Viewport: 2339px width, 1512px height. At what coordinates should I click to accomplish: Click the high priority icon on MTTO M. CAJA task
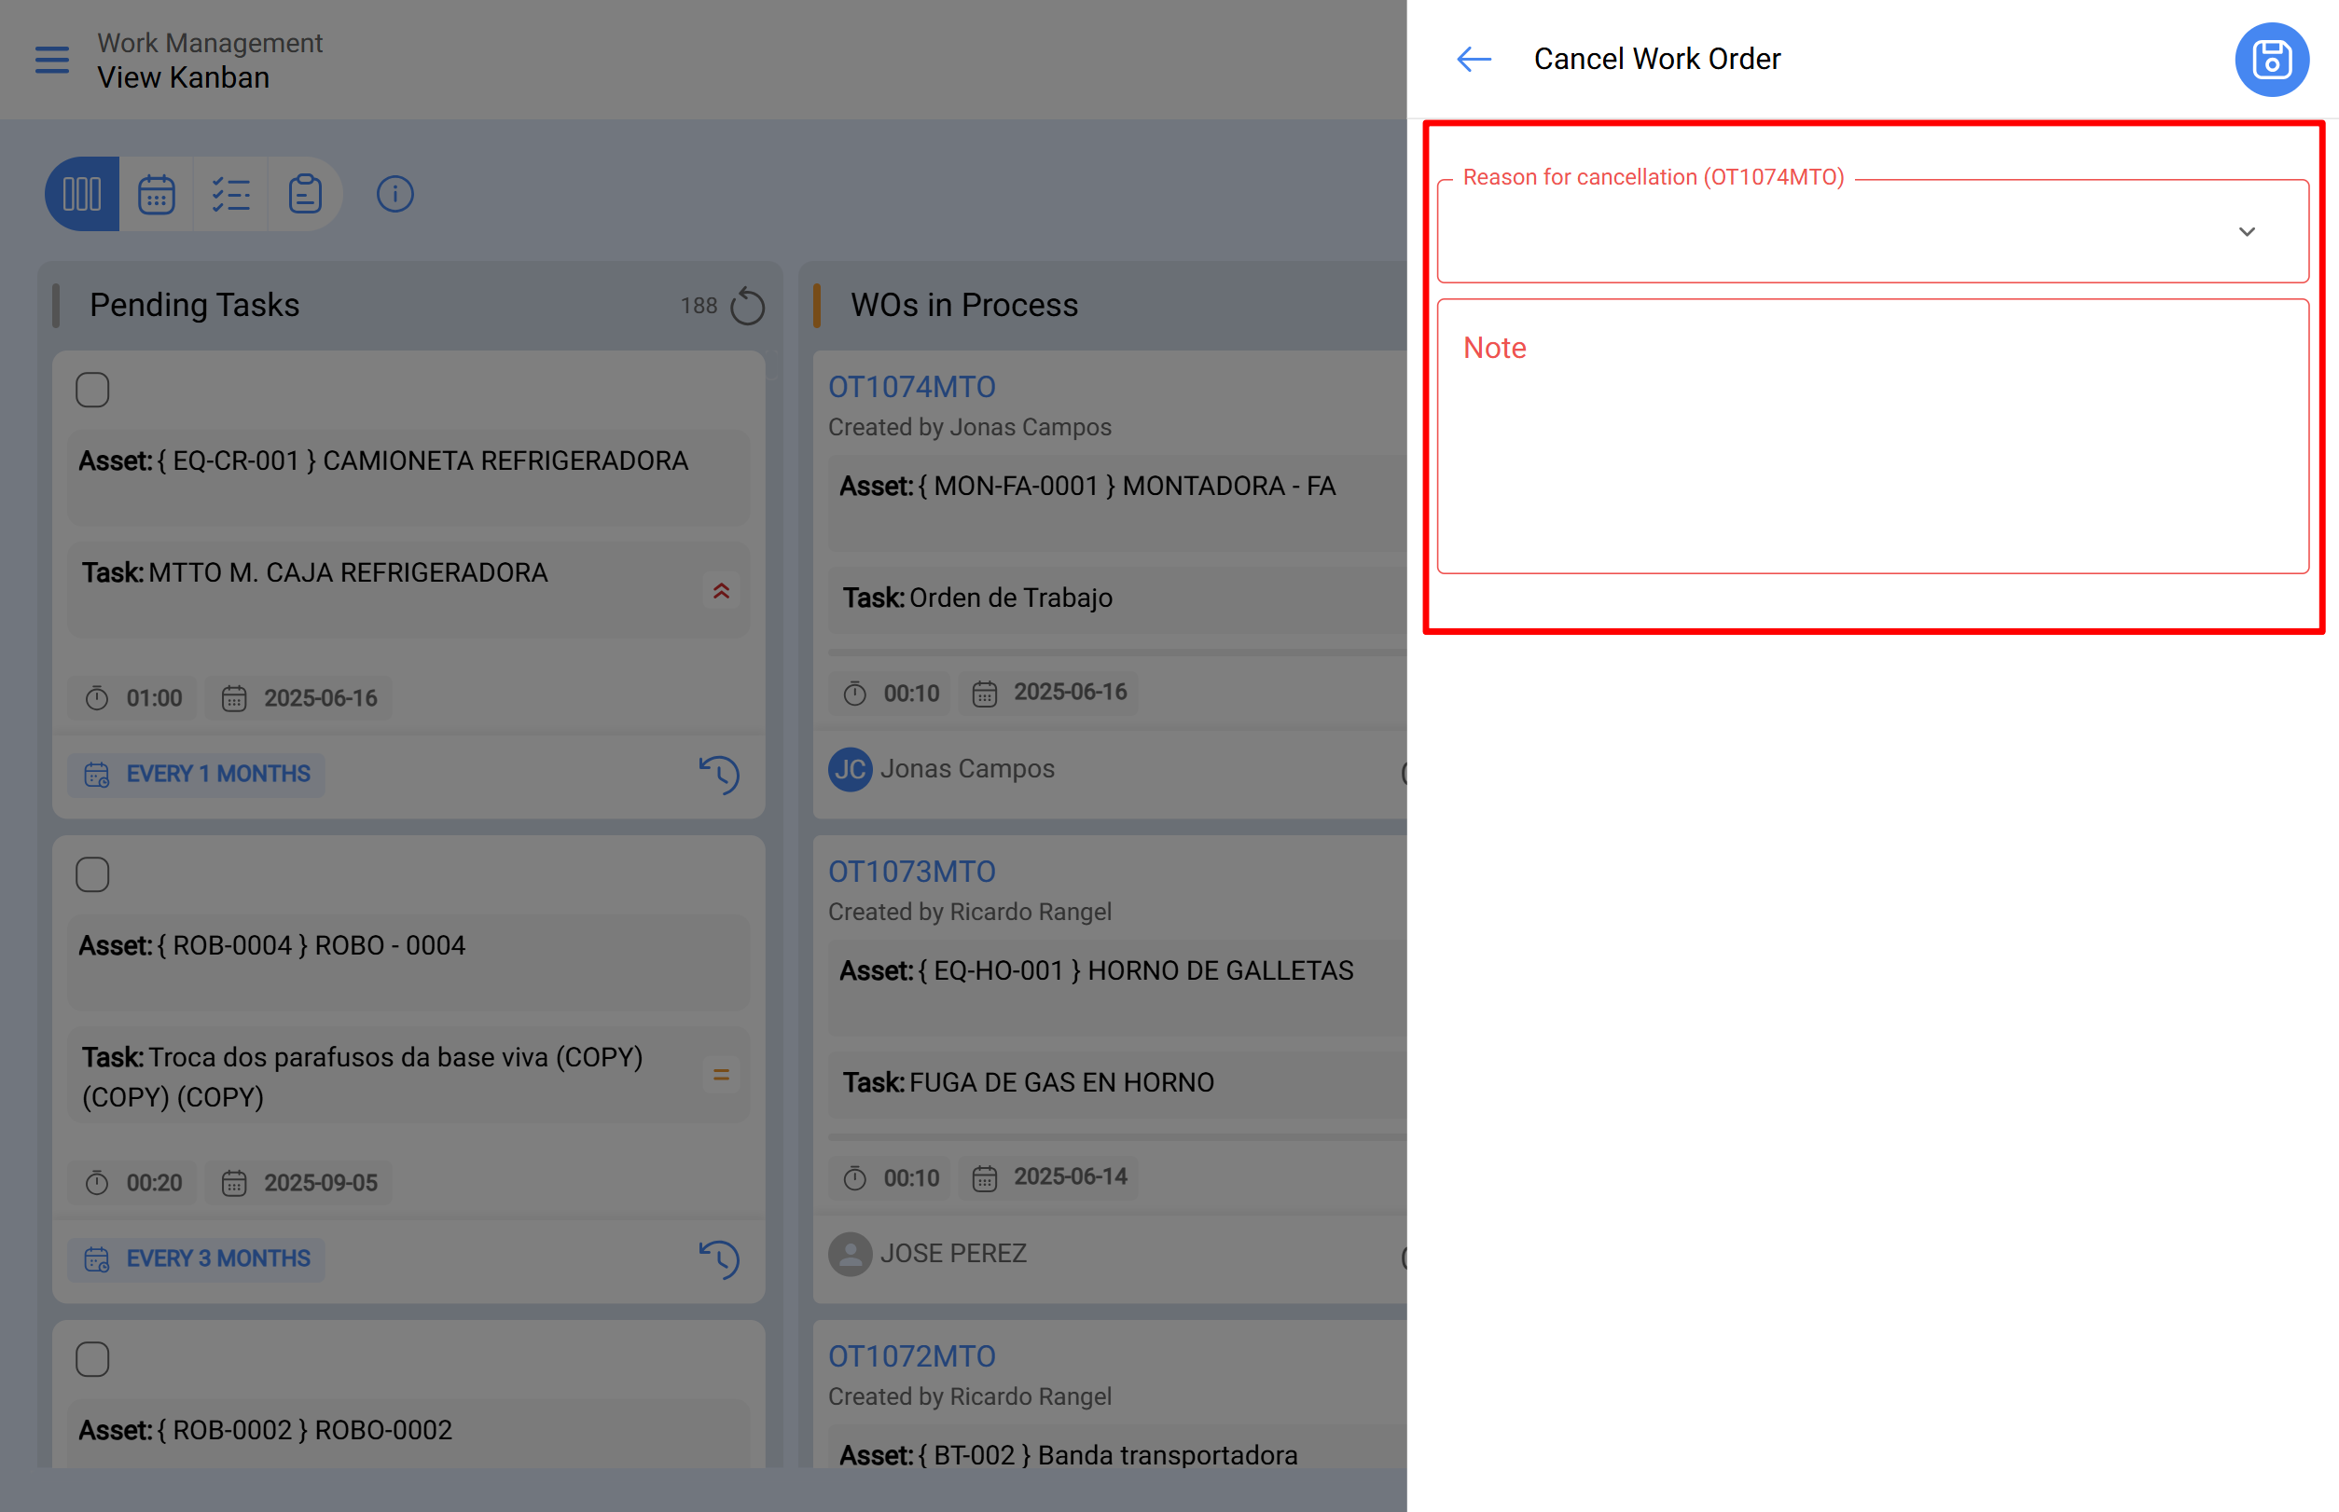point(721,591)
